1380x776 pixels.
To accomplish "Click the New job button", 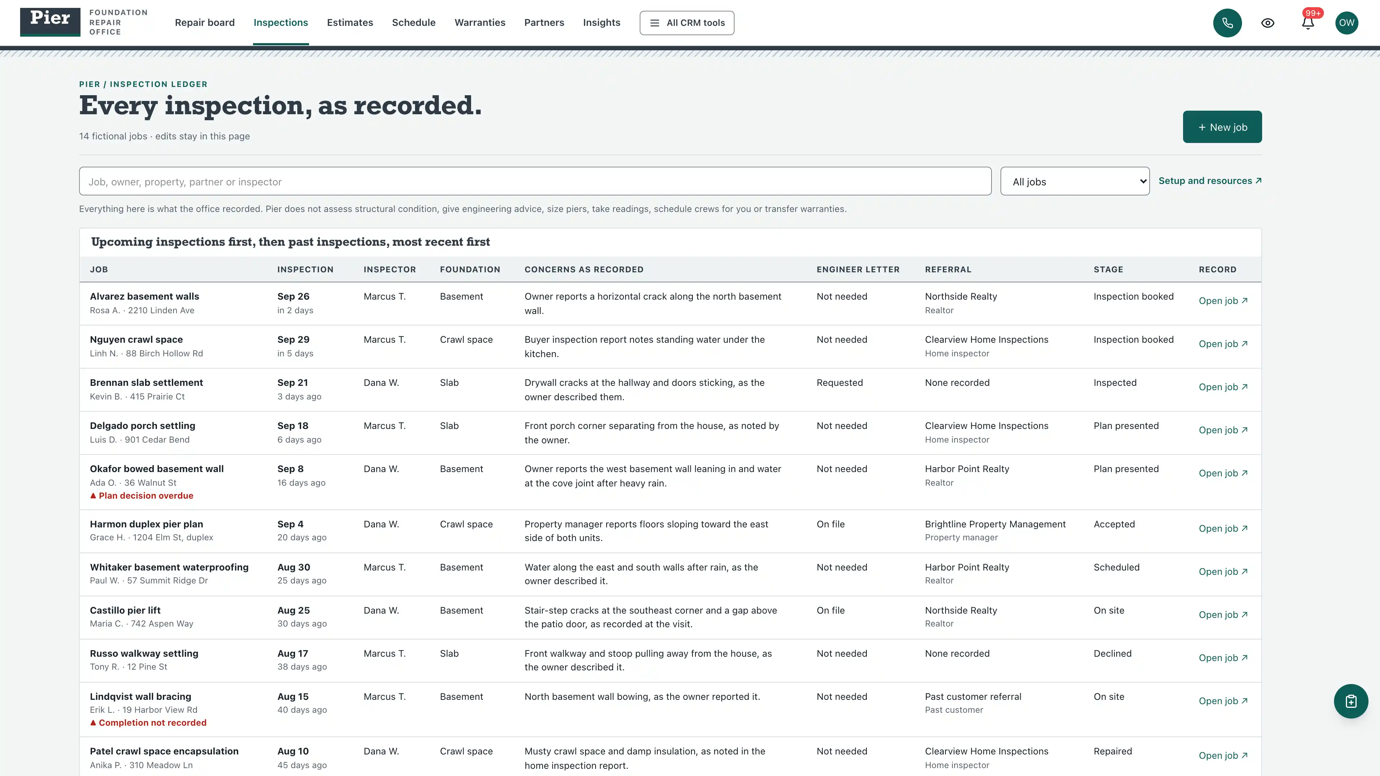I will 1222,127.
